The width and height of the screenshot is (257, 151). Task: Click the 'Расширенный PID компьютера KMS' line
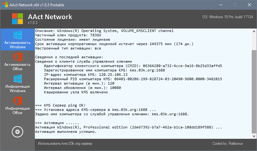tap(133, 79)
